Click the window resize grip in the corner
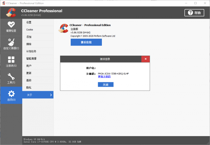Screen dimensions: 210x145 (x=208, y=143)
